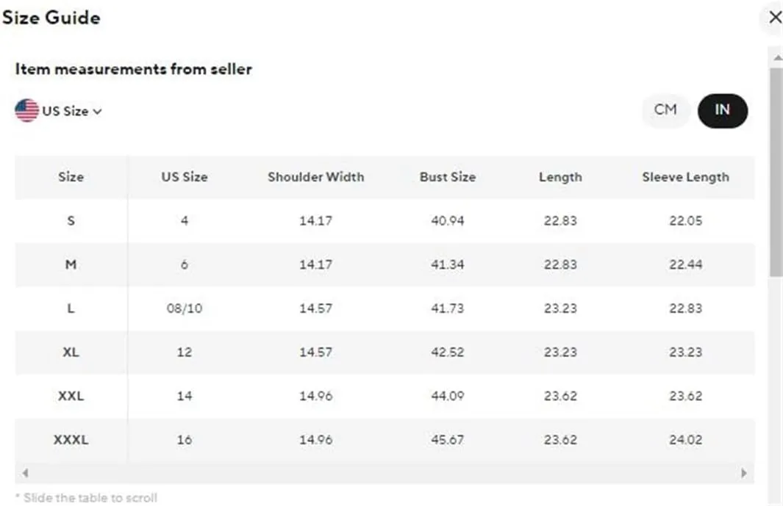The height and width of the screenshot is (506, 783).
Task: Click the US Size column header
Action: pyautogui.click(x=184, y=177)
